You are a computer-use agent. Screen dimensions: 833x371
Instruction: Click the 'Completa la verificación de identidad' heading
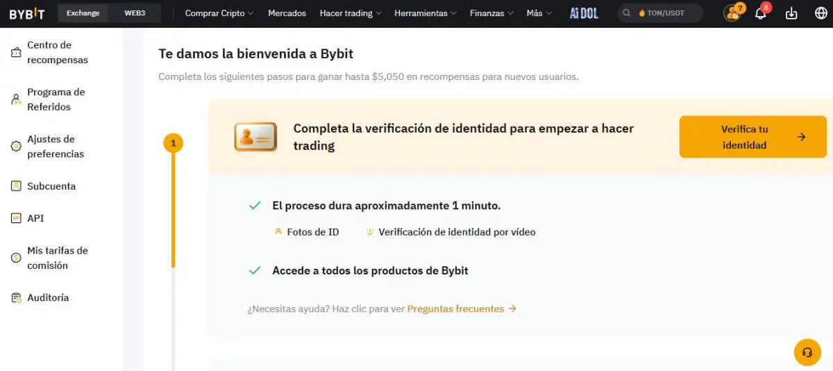(x=463, y=137)
